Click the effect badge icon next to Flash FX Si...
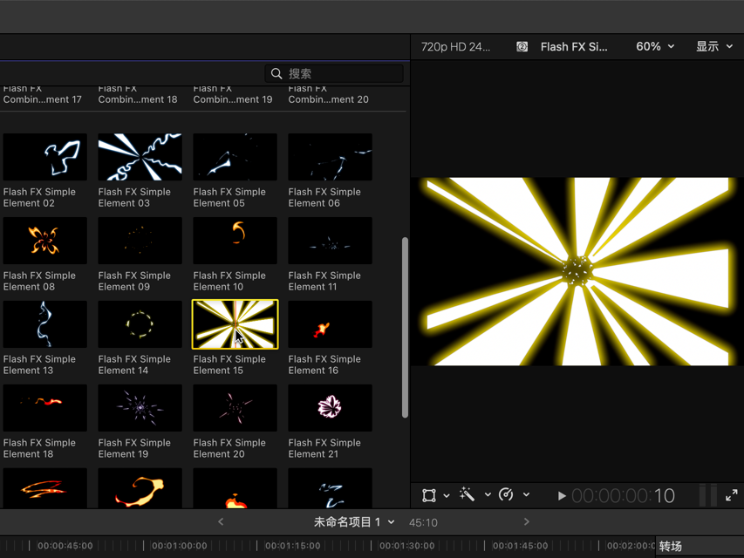 pos(522,46)
